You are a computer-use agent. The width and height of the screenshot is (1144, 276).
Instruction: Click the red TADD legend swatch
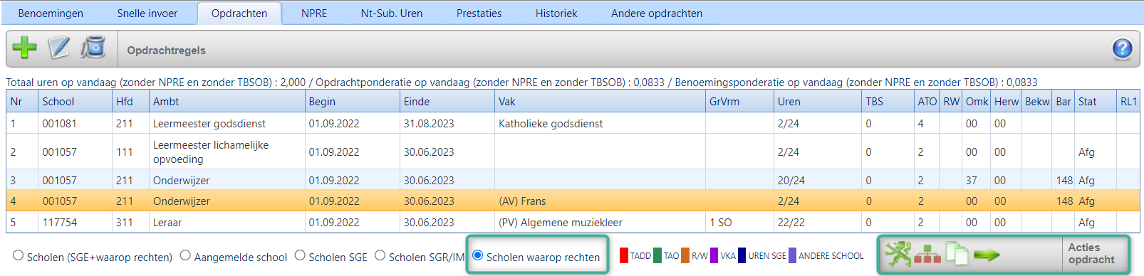[x=624, y=255]
